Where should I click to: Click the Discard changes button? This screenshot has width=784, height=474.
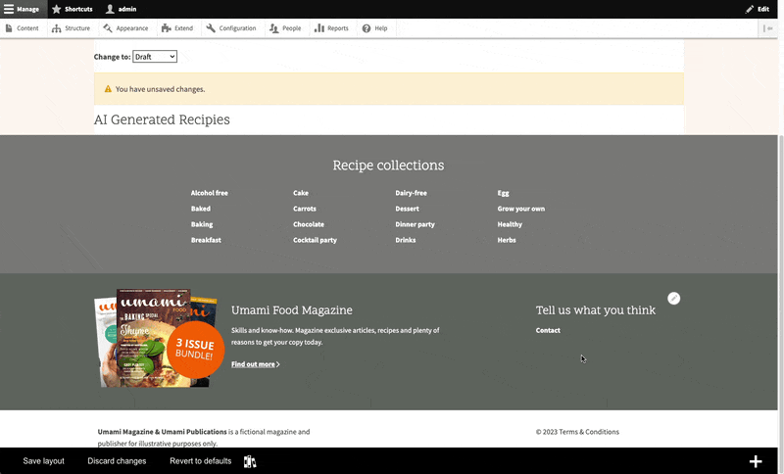coord(117,461)
